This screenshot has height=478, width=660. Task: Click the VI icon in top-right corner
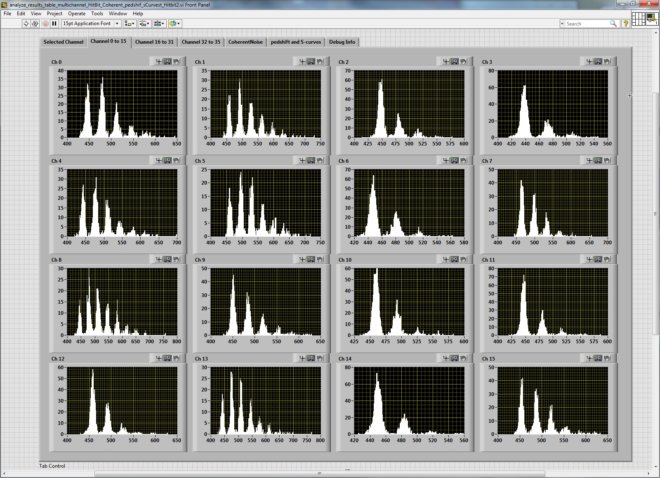[x=652, y=19]
